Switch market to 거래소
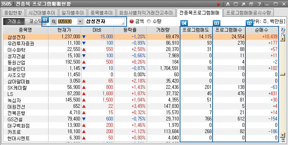The image size is (288, 145). tap(14, 22)
